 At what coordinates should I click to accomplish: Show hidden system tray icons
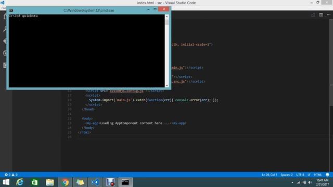coord(292,182)
